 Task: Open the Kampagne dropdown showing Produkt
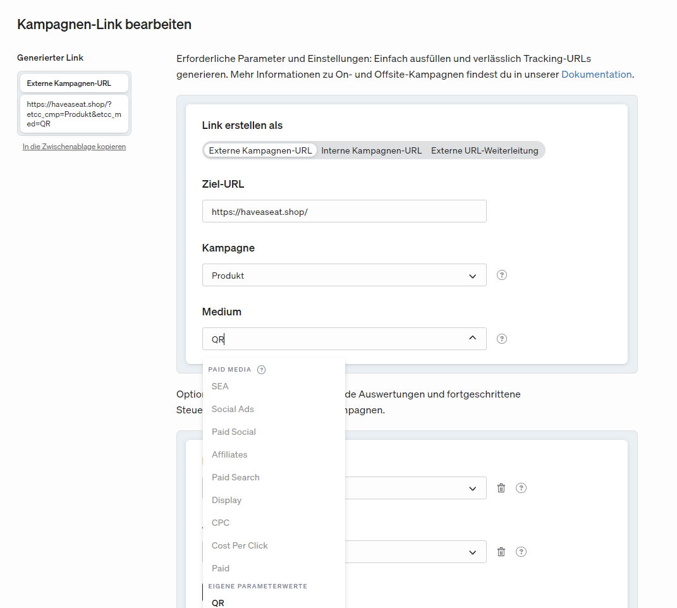pyautogui.click(x=344, y=275)
